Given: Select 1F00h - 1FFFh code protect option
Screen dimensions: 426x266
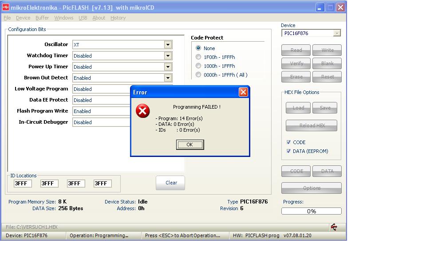Looking at the screenshot, I should [x=198, y=57].
